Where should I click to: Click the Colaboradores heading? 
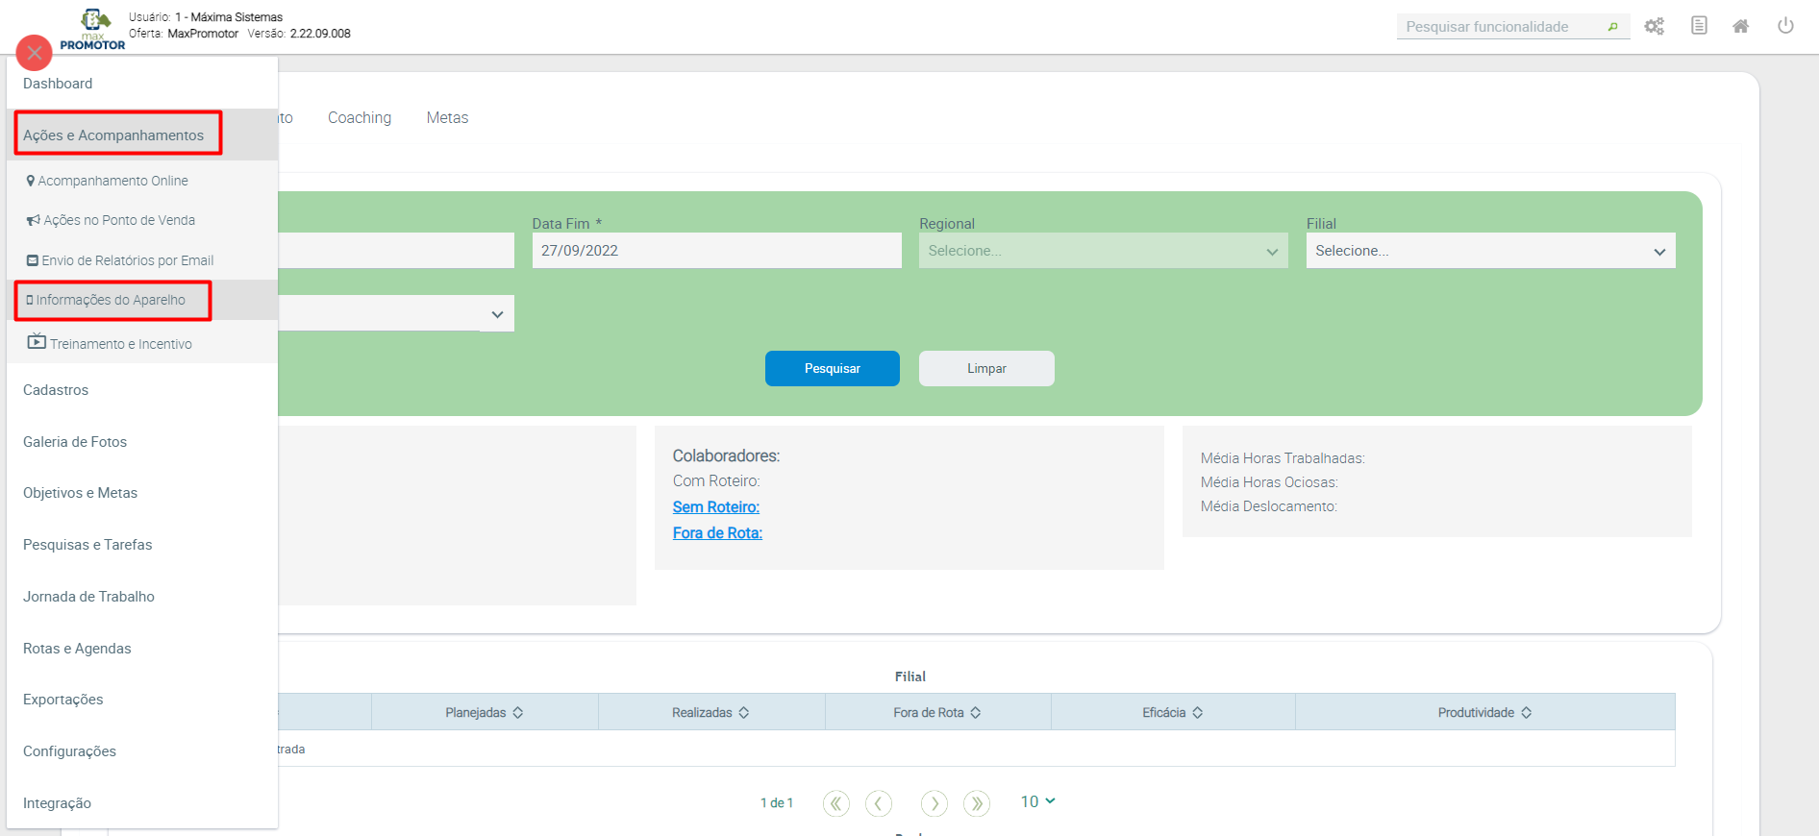[726, 455]
